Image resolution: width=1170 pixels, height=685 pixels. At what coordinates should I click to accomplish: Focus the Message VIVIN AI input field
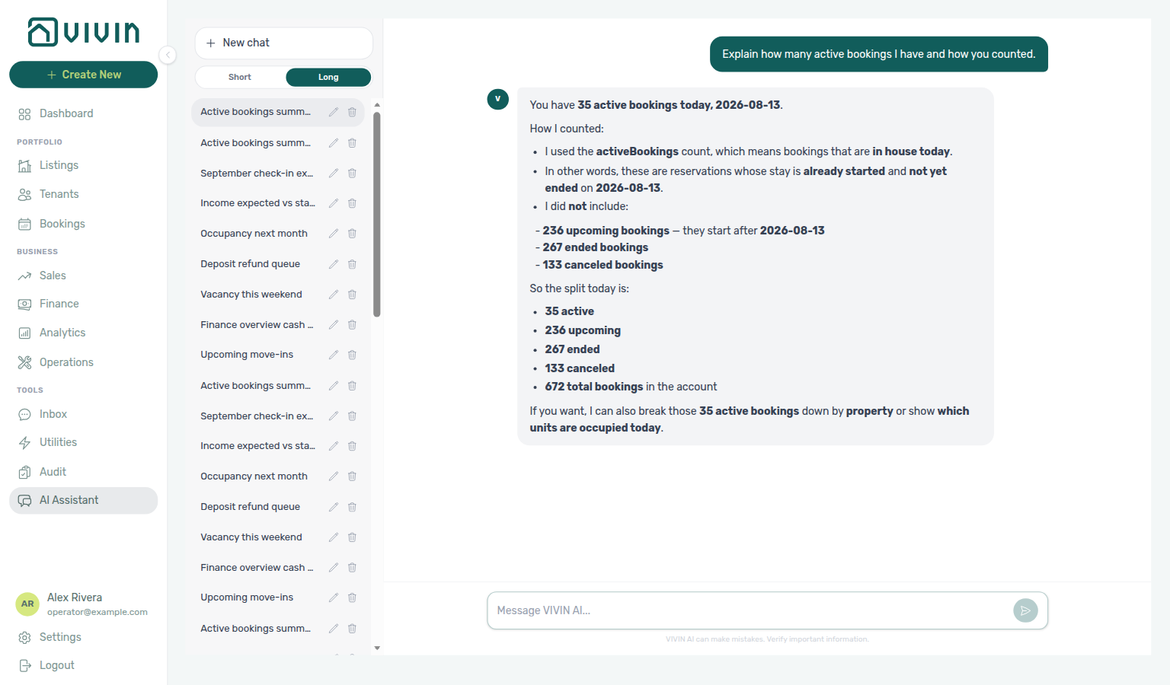[x=750, y=610]
